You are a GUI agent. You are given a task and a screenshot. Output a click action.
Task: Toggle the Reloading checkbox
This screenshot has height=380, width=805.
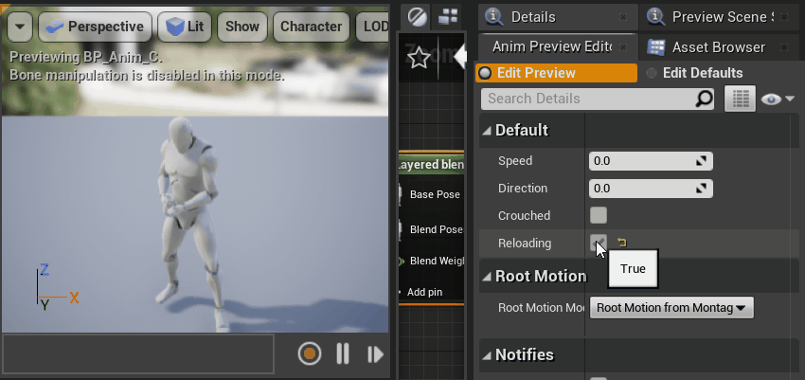pyautogui.click(x=599, y=243)
